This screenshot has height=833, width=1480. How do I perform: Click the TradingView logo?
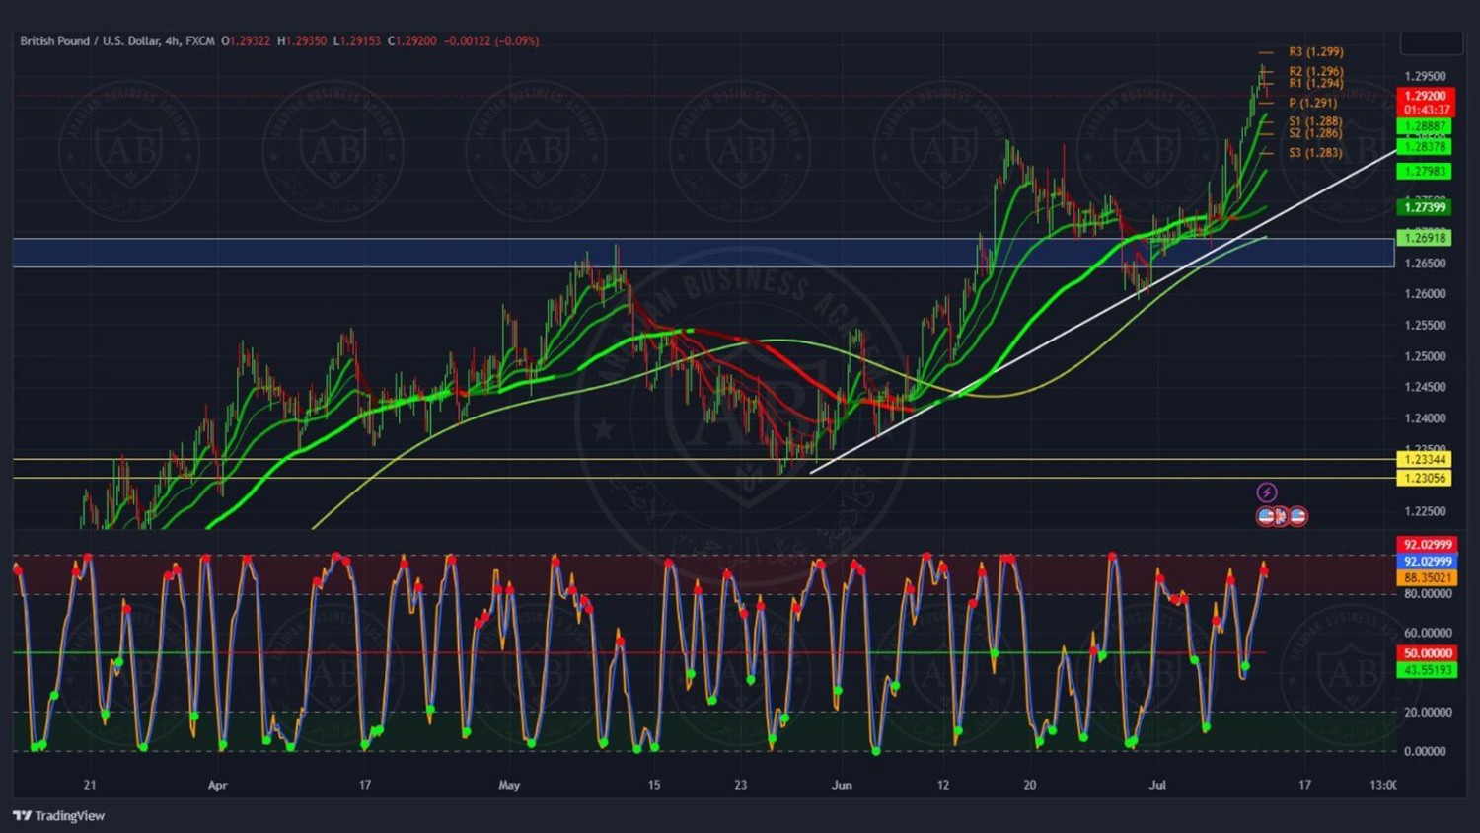coord(59,815)
